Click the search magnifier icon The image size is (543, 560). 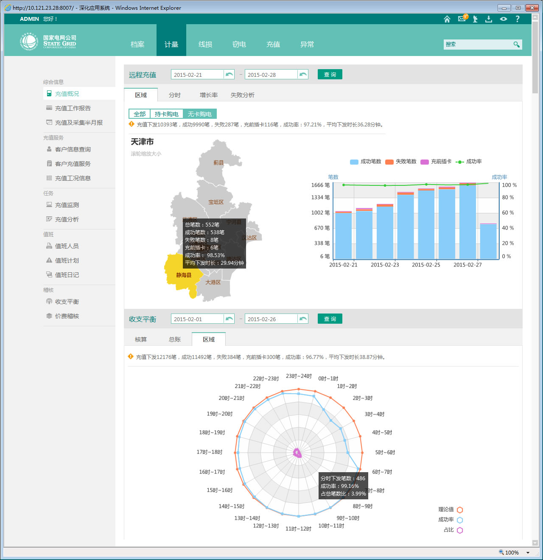pos(516,44)
